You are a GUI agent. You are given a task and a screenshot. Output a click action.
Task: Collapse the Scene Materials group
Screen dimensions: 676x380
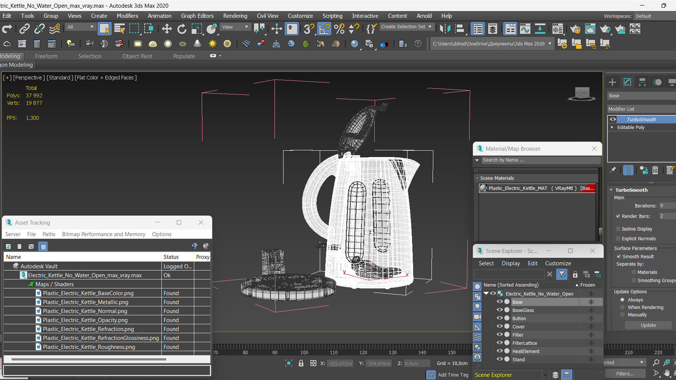[477, 178]
